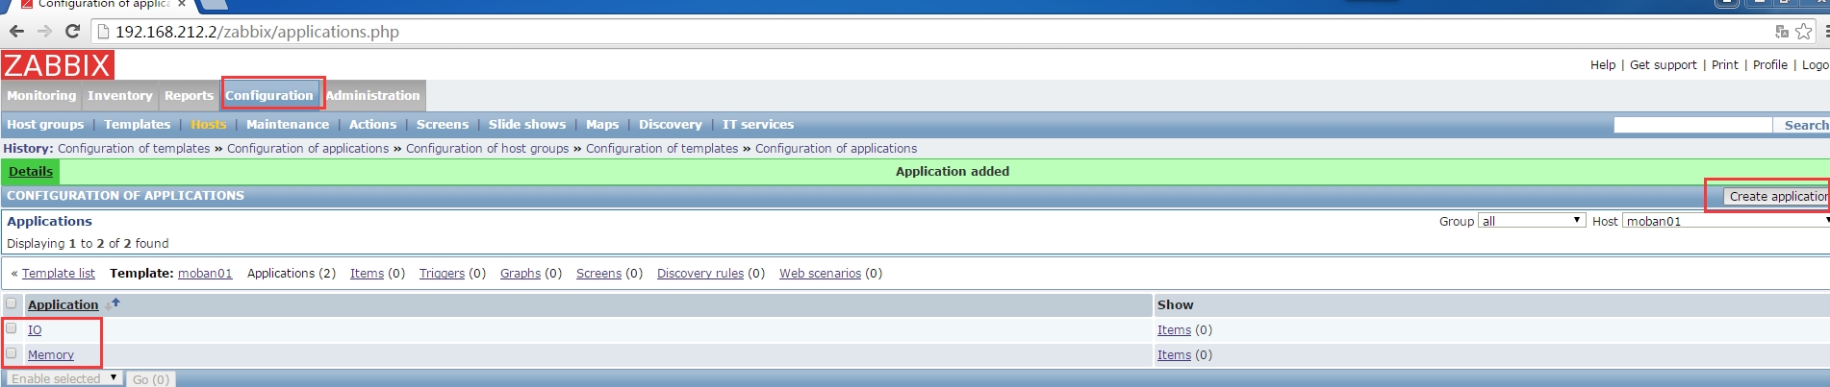This screenshot has height=387, width=1830.
Task: Open the Screens (0) link in template bar
Action: point(598,273)
